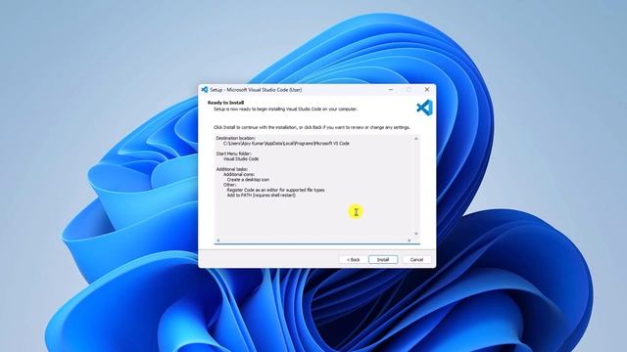The height and width of the screenshot is (352, 627).
Task: Click the setup window title text
Action: pos(256,90)
